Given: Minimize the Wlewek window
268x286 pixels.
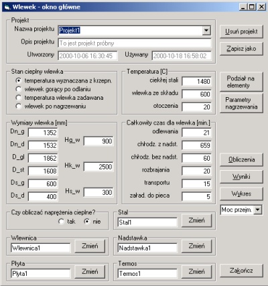Looking at the screenshot, I should pyautogui.click(x=243, y=7).
